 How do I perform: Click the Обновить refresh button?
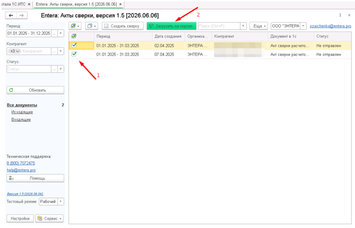coord(35,90)
